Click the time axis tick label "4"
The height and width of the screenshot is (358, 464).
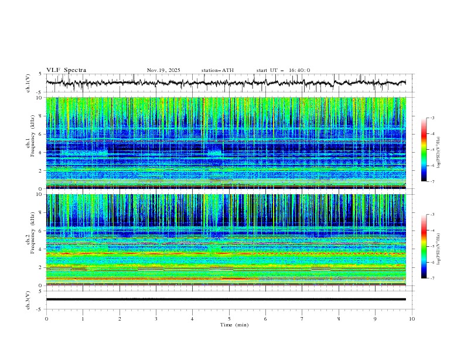coord(192,319)
